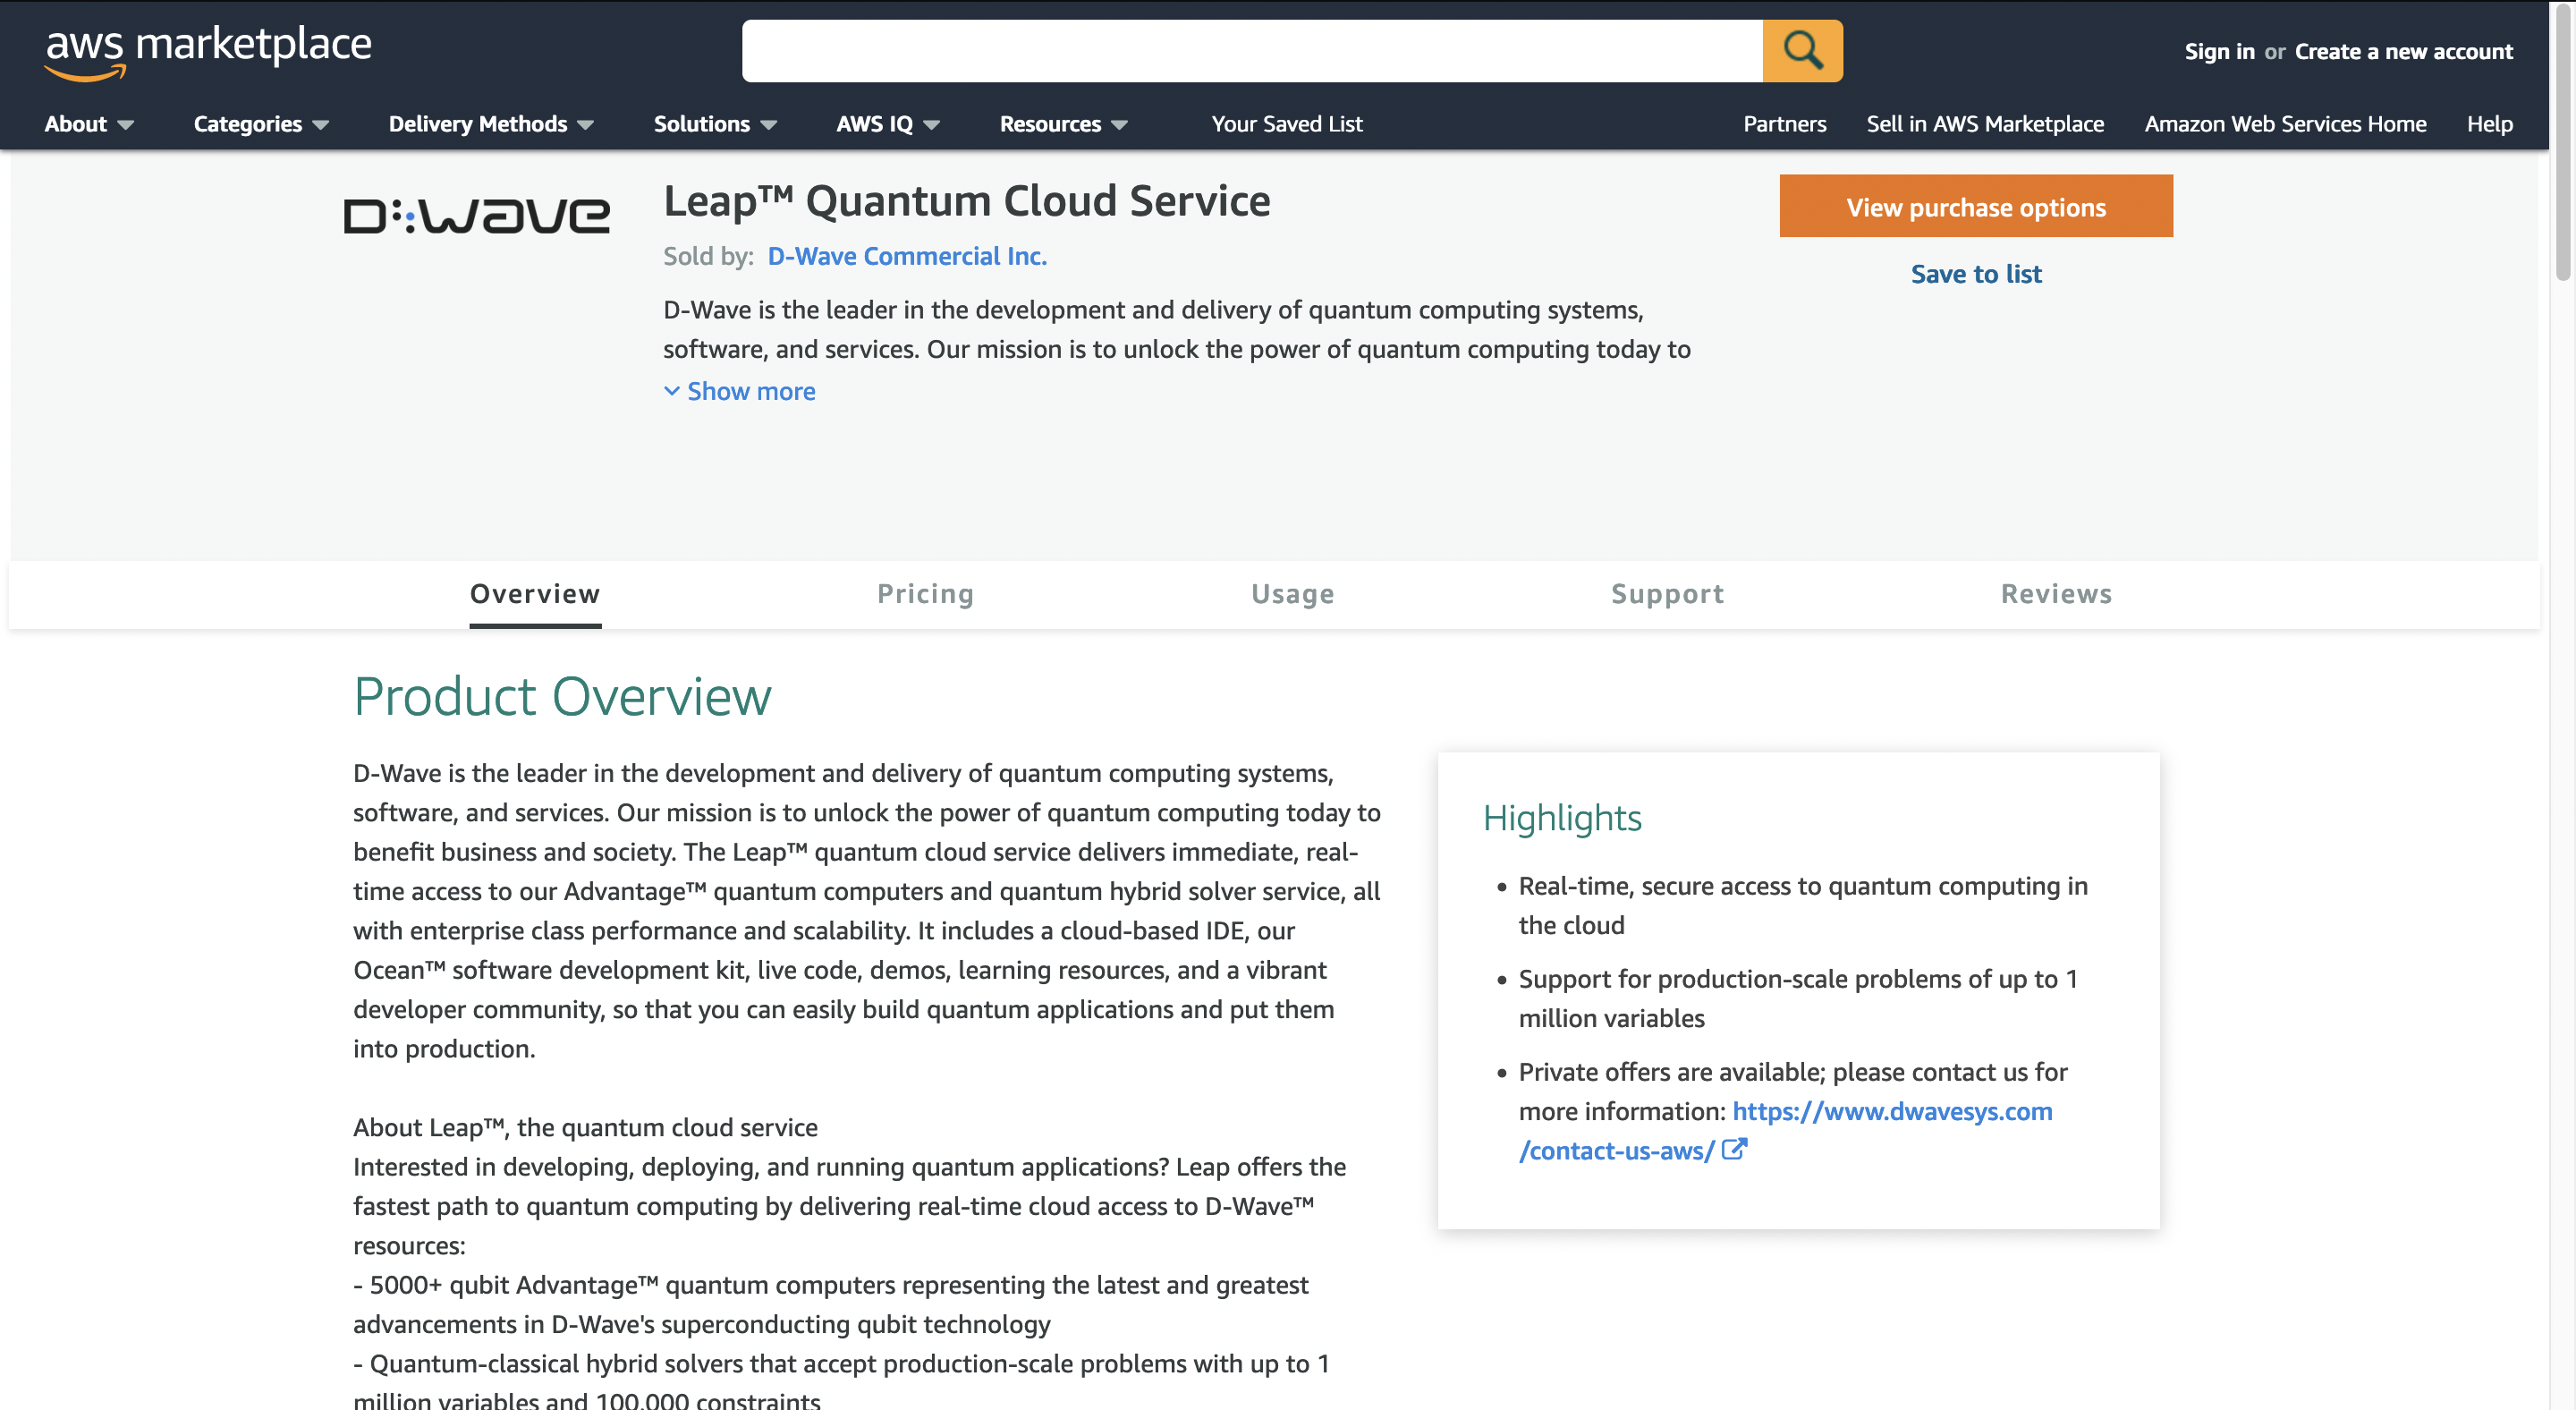Click the Save to list link
Viewport: 2576px width, 1410px height.
pos(1975,274)
